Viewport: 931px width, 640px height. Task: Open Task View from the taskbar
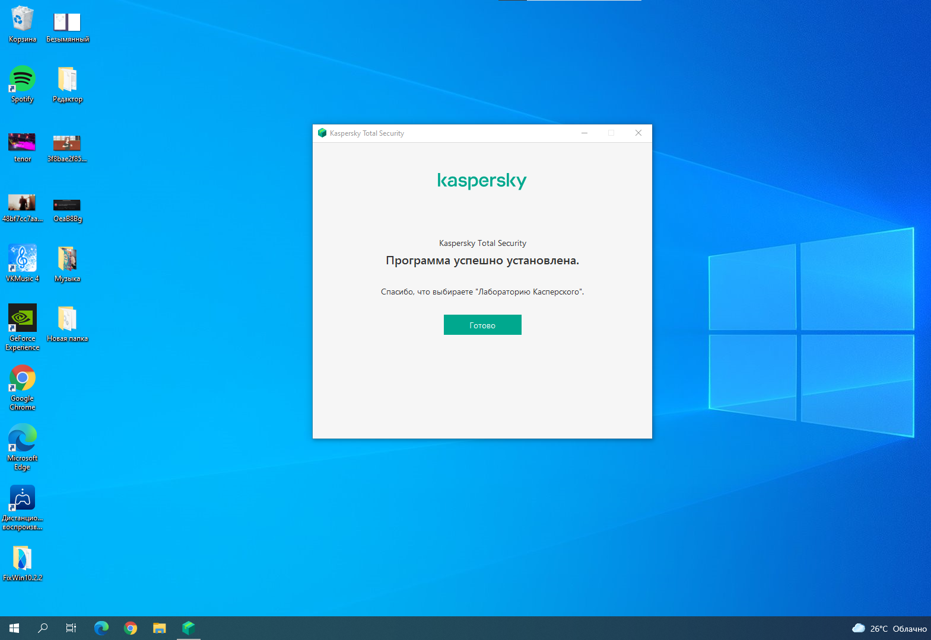(x=71, y=628)
